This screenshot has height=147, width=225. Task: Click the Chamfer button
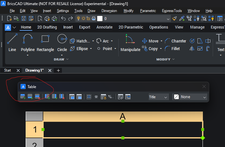click(176, 41)
